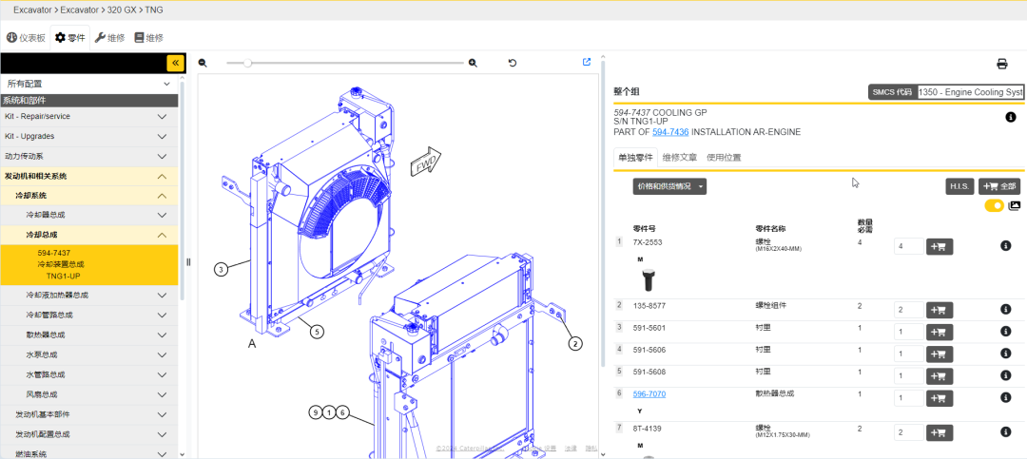Click the diagram zoom slider handle
This screenshot has width=1027, height=459.
coord(247,63)
